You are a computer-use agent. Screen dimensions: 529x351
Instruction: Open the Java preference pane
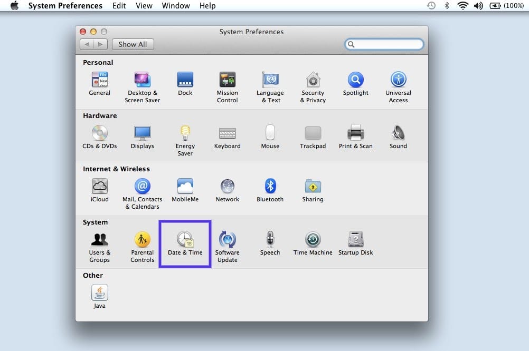(x=99, y=294)
